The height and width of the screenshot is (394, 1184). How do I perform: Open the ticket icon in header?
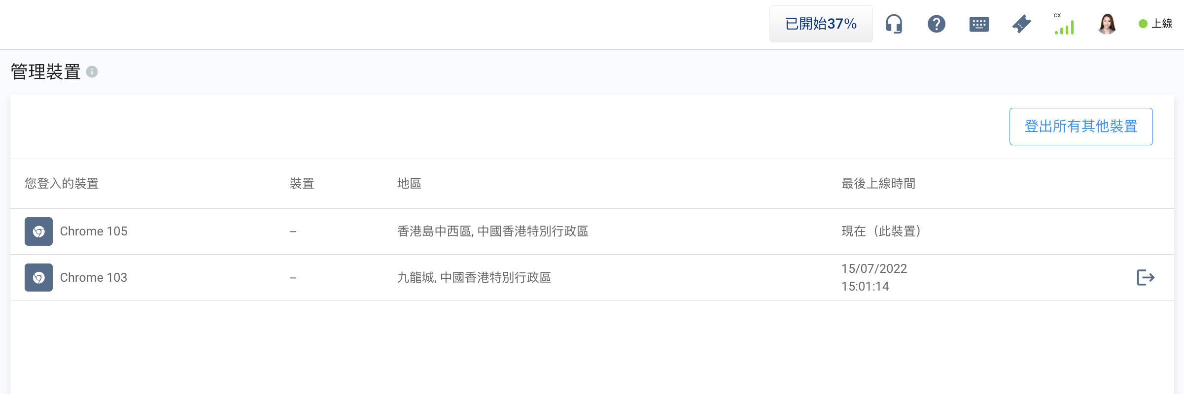1021,24
